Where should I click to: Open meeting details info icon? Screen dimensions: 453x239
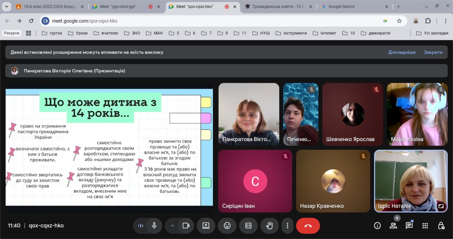click(377, 226)
